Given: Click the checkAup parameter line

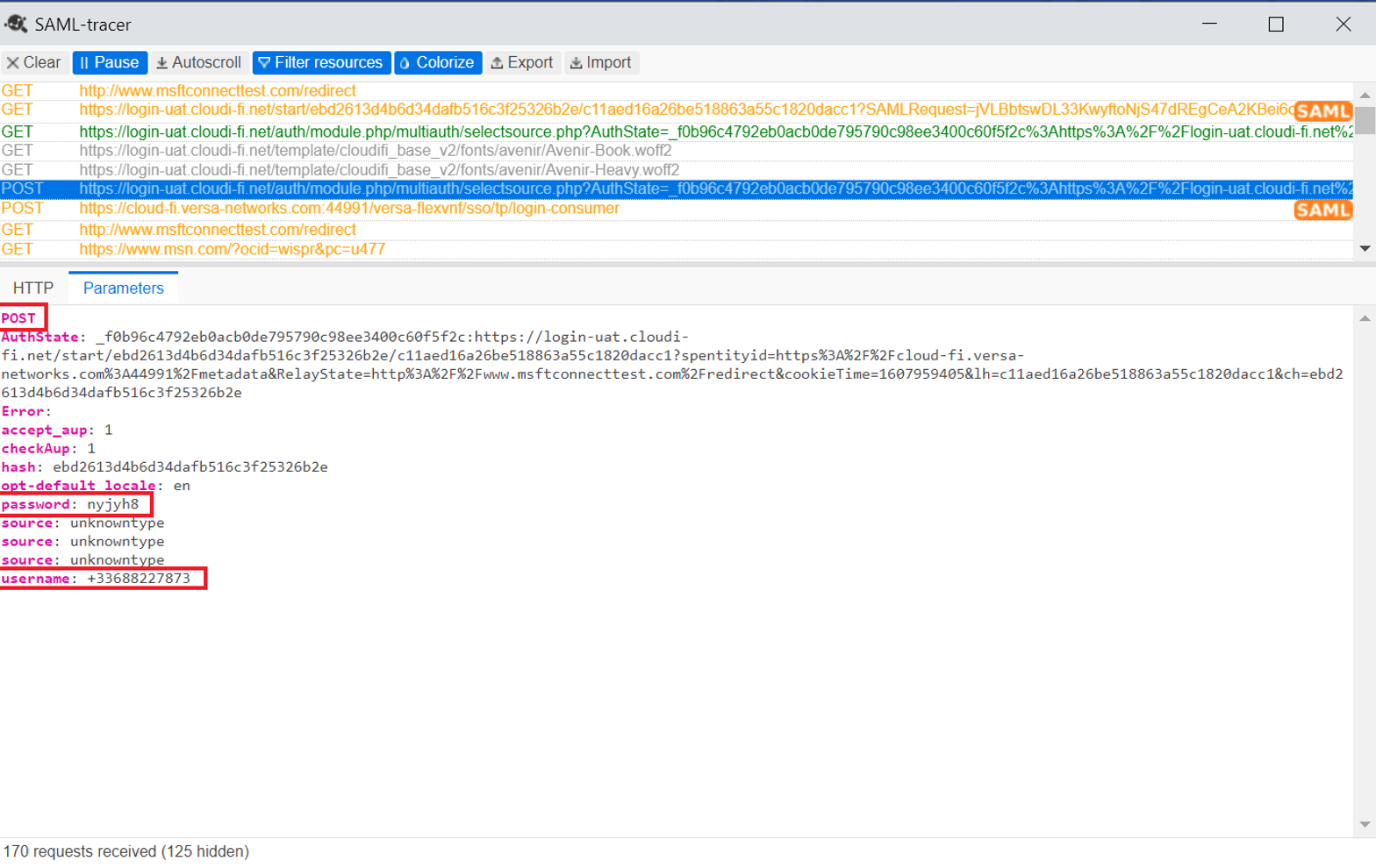Looking at the screenshot, I should coord(48,448).
